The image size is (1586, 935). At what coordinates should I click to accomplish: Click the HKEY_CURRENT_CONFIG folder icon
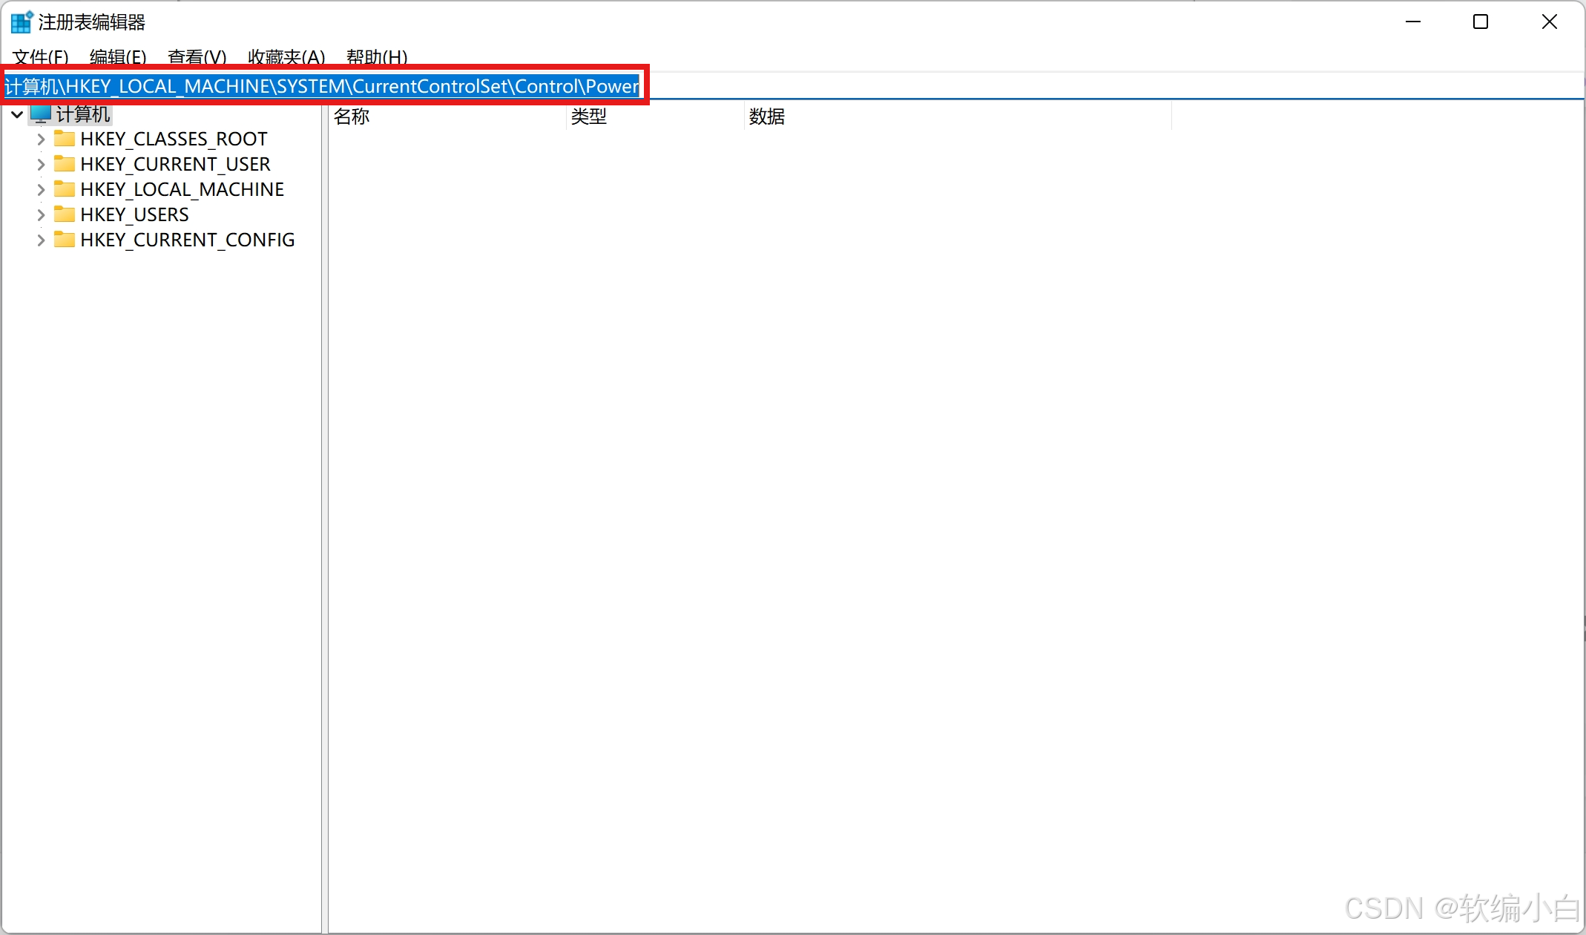65,240
